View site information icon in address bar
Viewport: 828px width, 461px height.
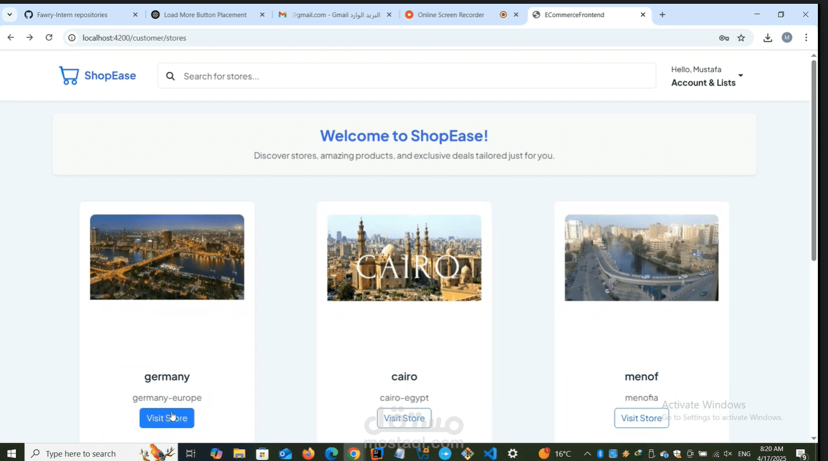pos(72,38)
